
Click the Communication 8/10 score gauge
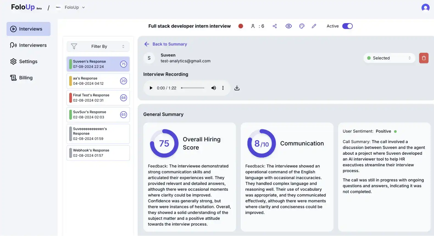click(x=261, y=143)
